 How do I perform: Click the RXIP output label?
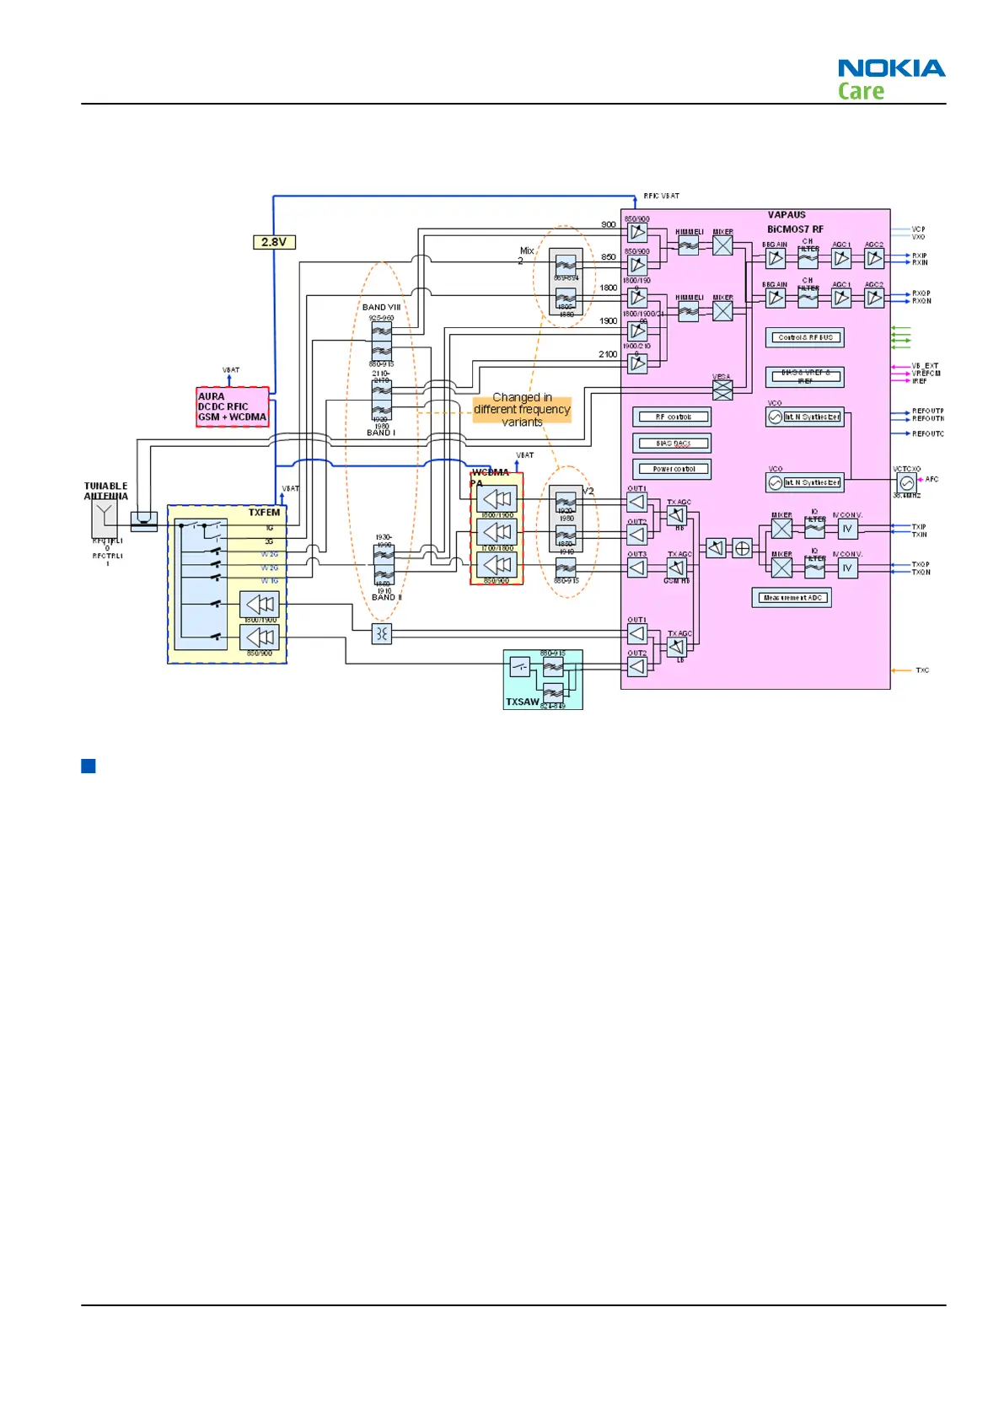919,255
